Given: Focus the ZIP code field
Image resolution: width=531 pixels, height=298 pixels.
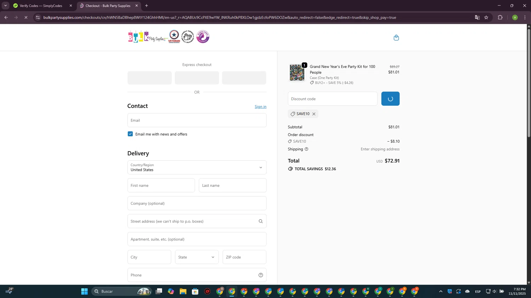Looking at the screenshot, I should tap(244, 257).
